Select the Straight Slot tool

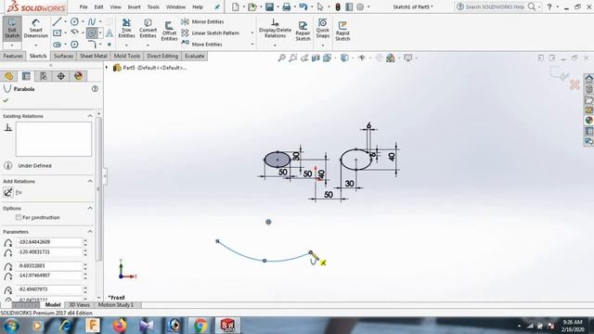click(57, 45)
